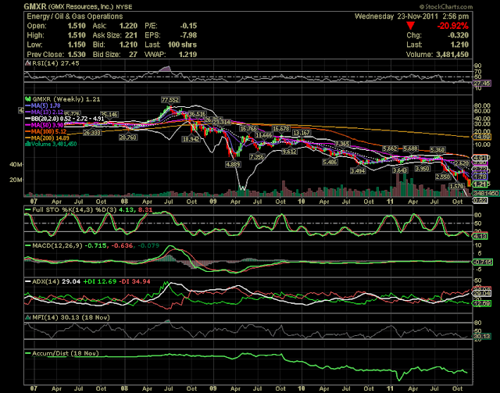Click the 16.766 price annotation
This screenshot has width=500, height=393.
248,129
